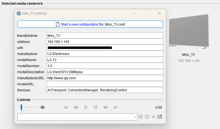Close the Miks_TV [offline] window
The image size is (220, 129).
[160, 13]
